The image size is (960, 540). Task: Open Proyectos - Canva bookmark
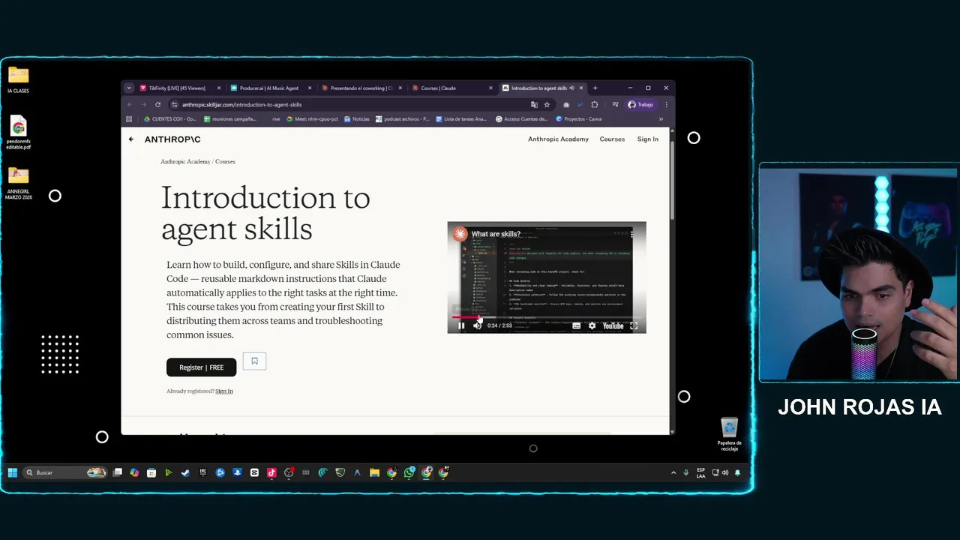579,118
